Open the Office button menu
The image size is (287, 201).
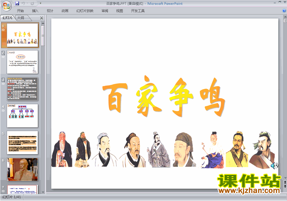click(6, 6)
